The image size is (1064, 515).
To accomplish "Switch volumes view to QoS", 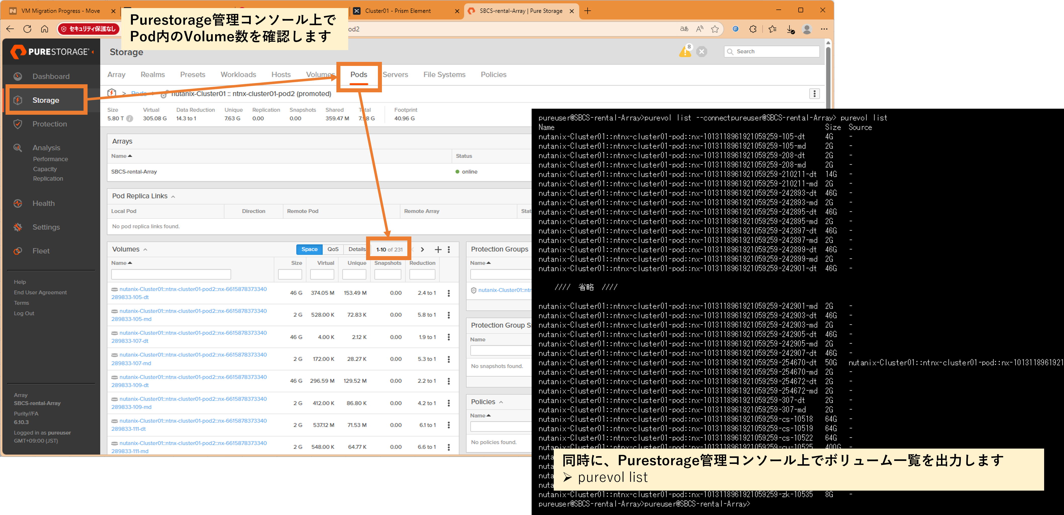I will pos(333,249).
